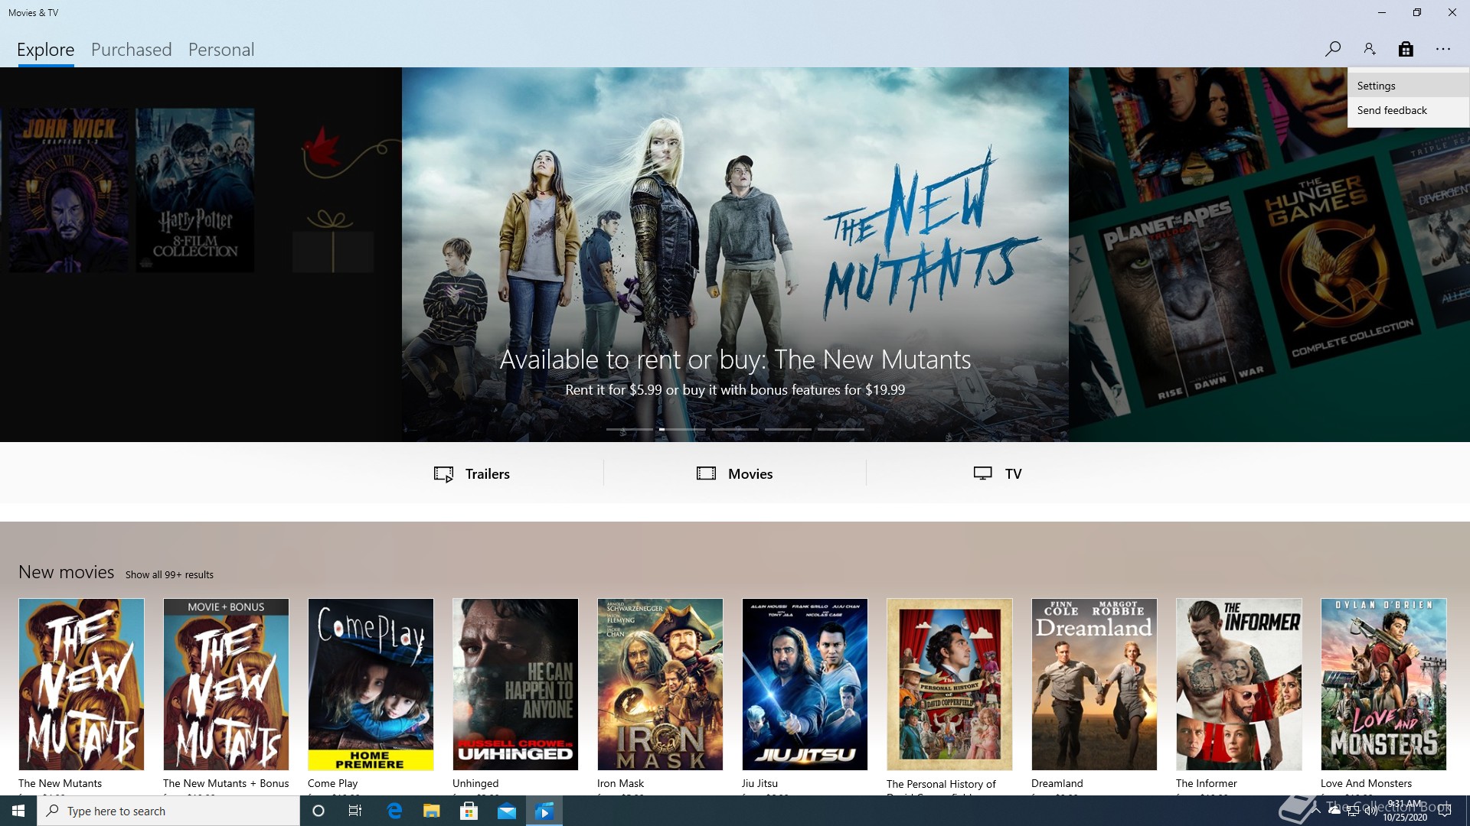Open the Dreamland movie poster

coord(1094,684)
